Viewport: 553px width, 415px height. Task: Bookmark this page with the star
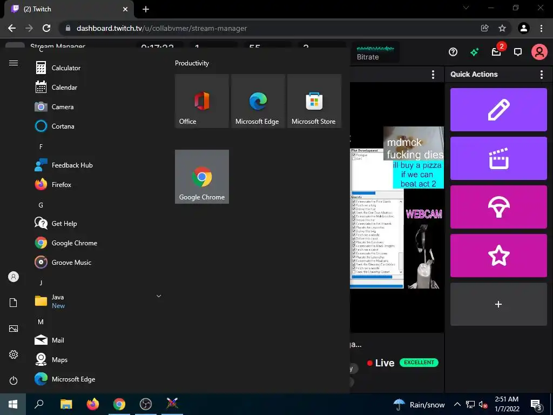pos(502,28)
